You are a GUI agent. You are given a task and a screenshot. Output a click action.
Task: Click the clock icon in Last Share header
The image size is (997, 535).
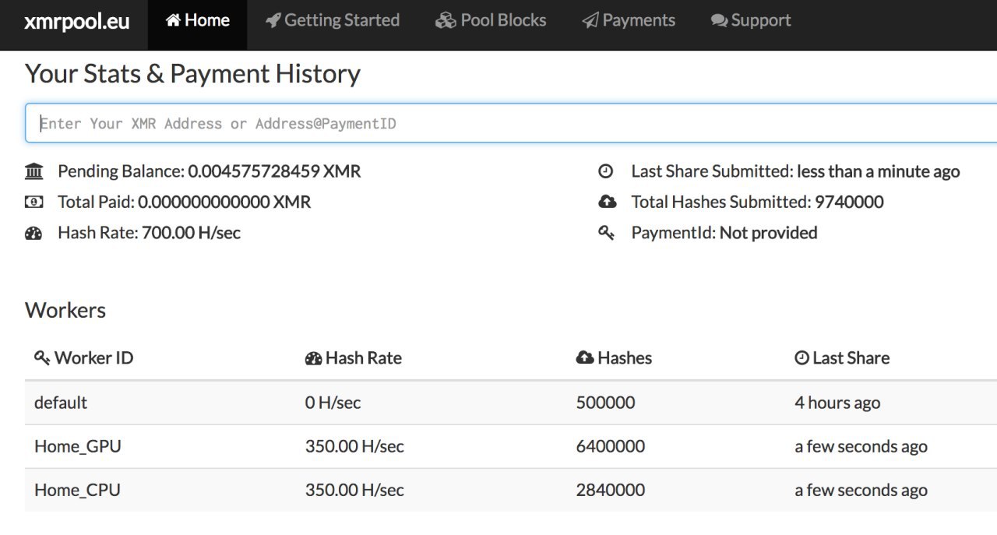click(801, 358)
